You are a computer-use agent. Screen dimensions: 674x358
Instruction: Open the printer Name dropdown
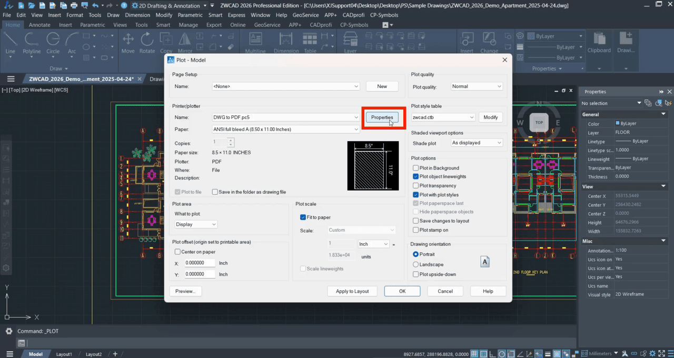pyautogui.click(x=286, y=117)
